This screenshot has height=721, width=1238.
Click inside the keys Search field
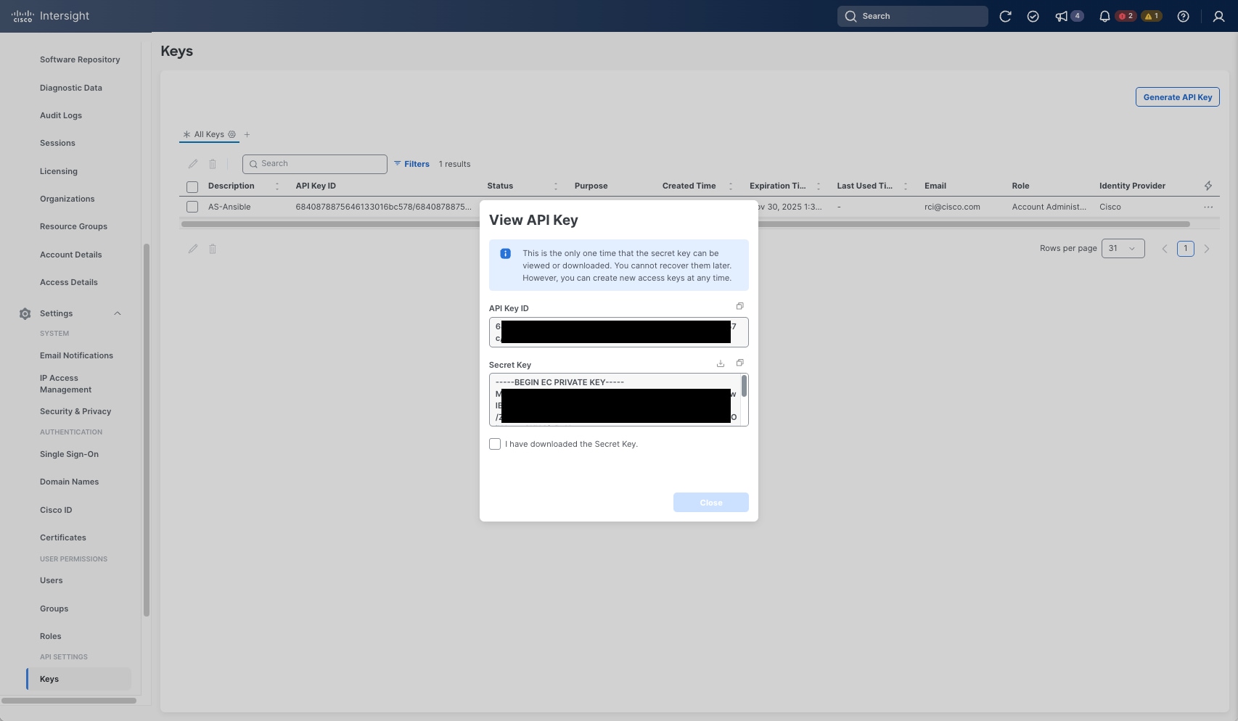pos(314,163)
